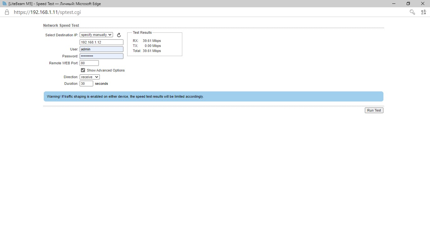Click the User field containing admin
Viewport: 430px width, 231px height.
tap(101, 49)
